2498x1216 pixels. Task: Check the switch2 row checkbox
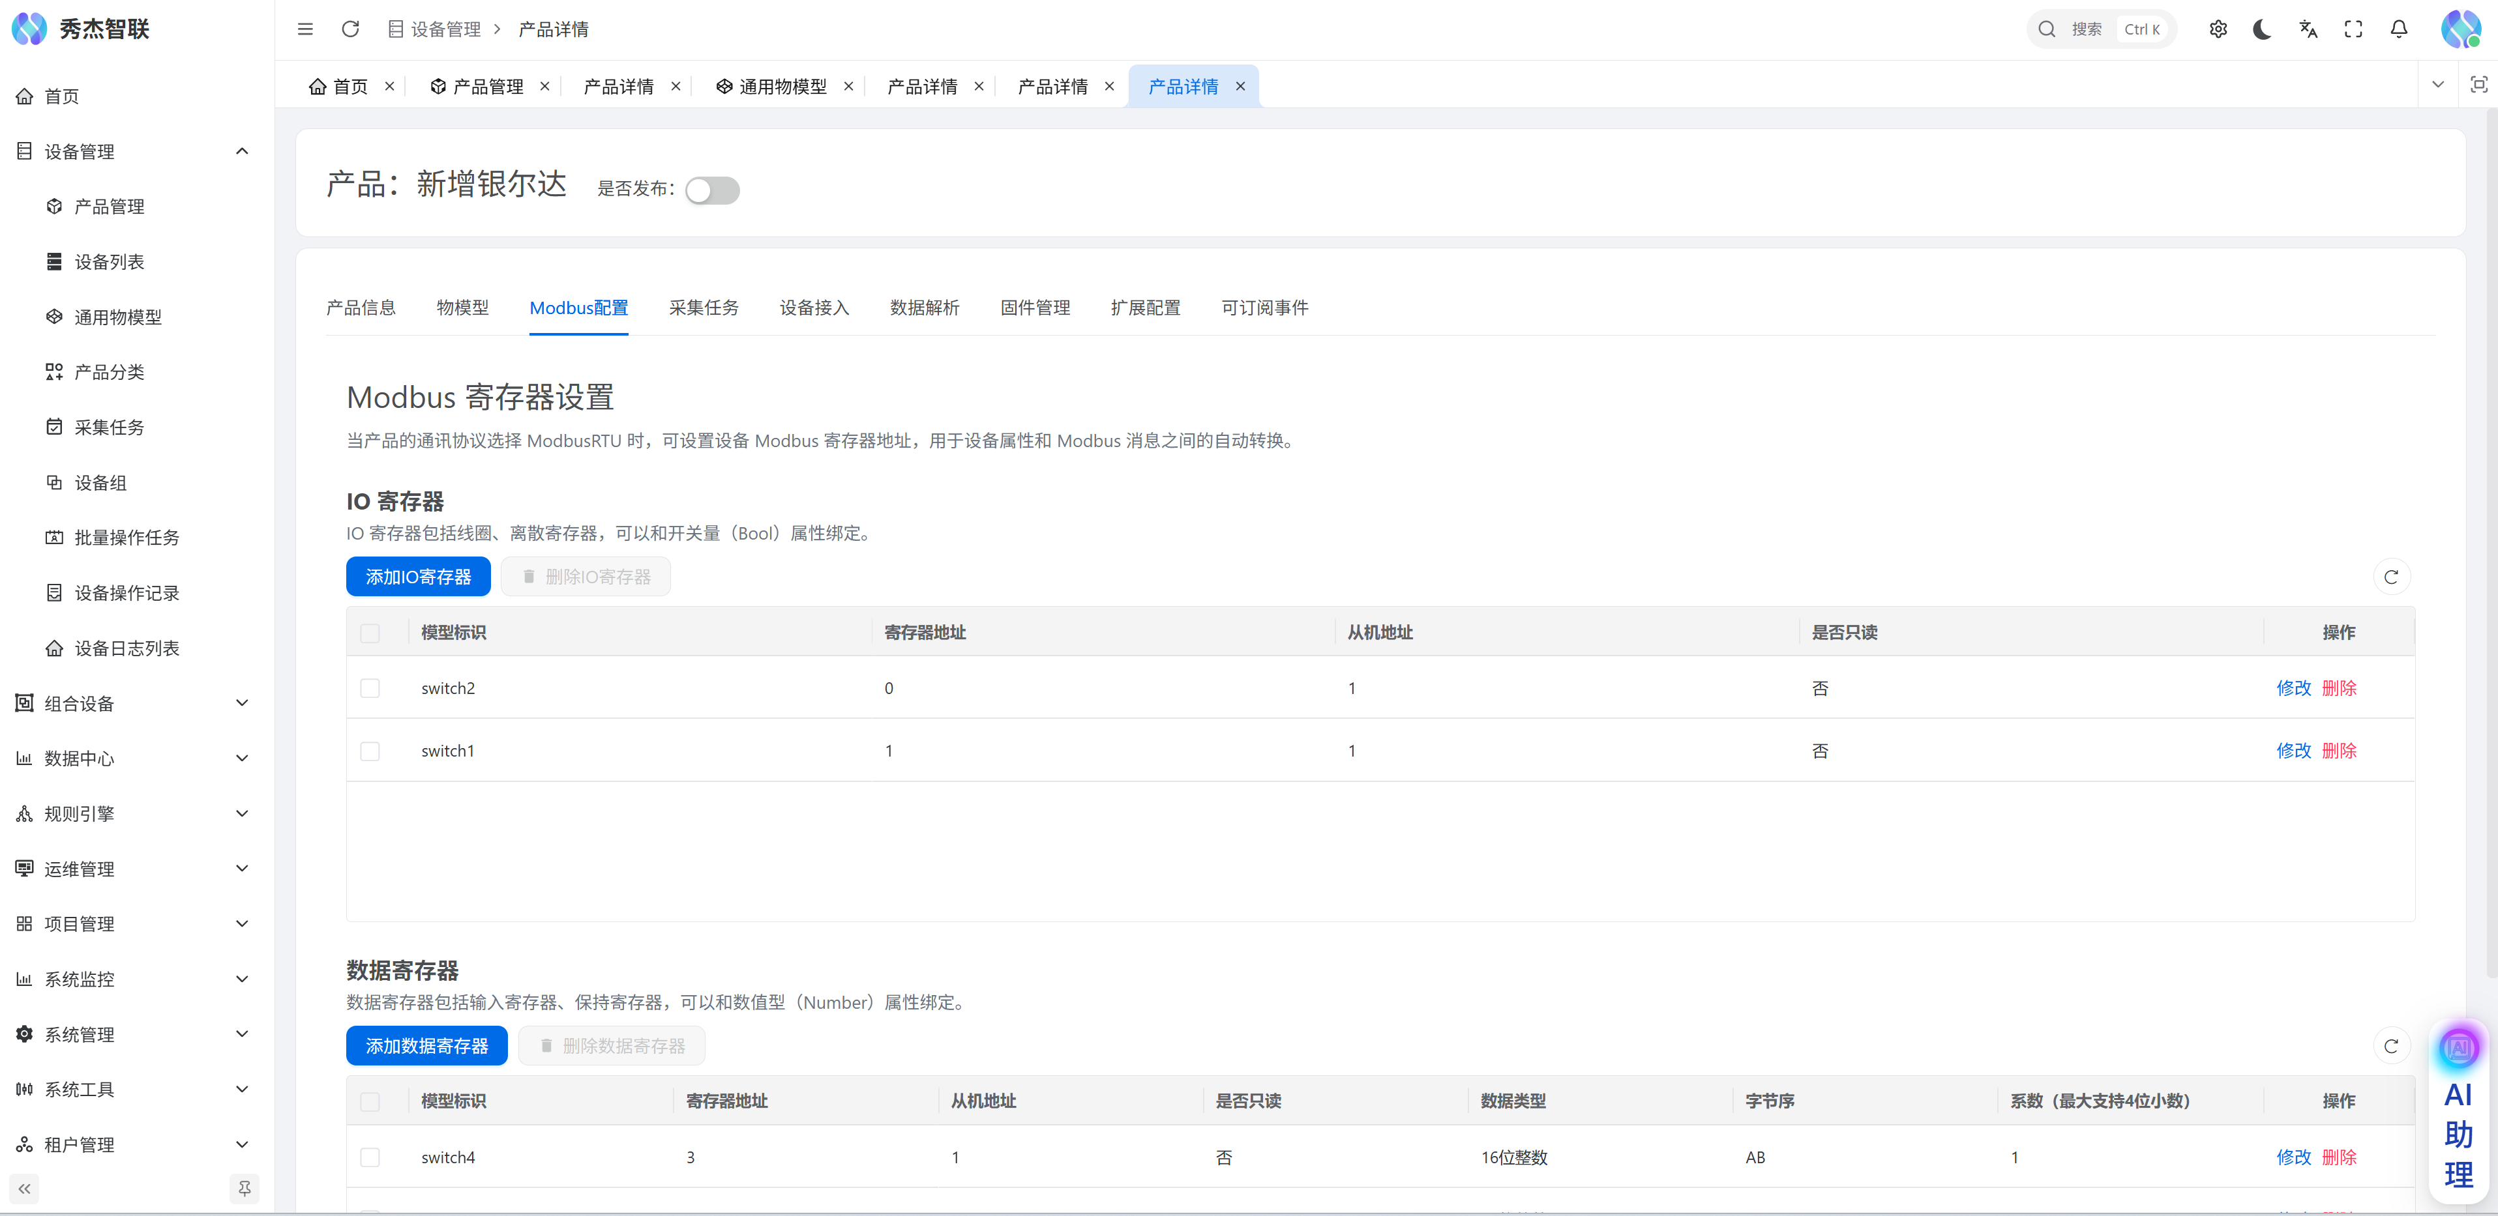370,688
